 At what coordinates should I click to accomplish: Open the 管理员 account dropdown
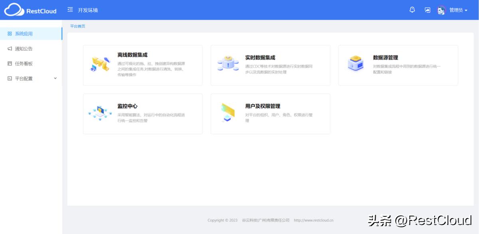[457, 10]
